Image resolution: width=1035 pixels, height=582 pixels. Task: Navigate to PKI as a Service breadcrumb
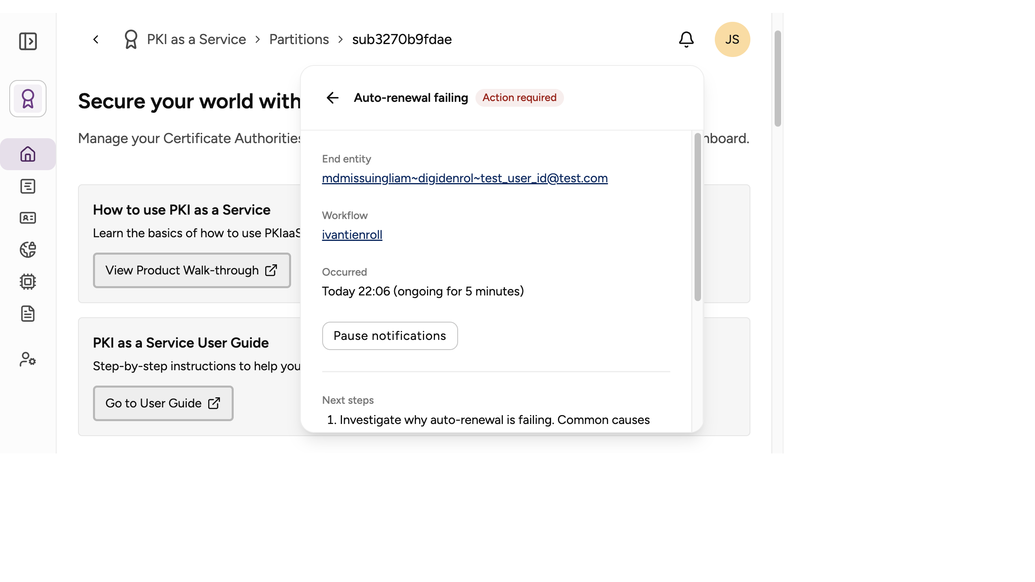[196, 40]
